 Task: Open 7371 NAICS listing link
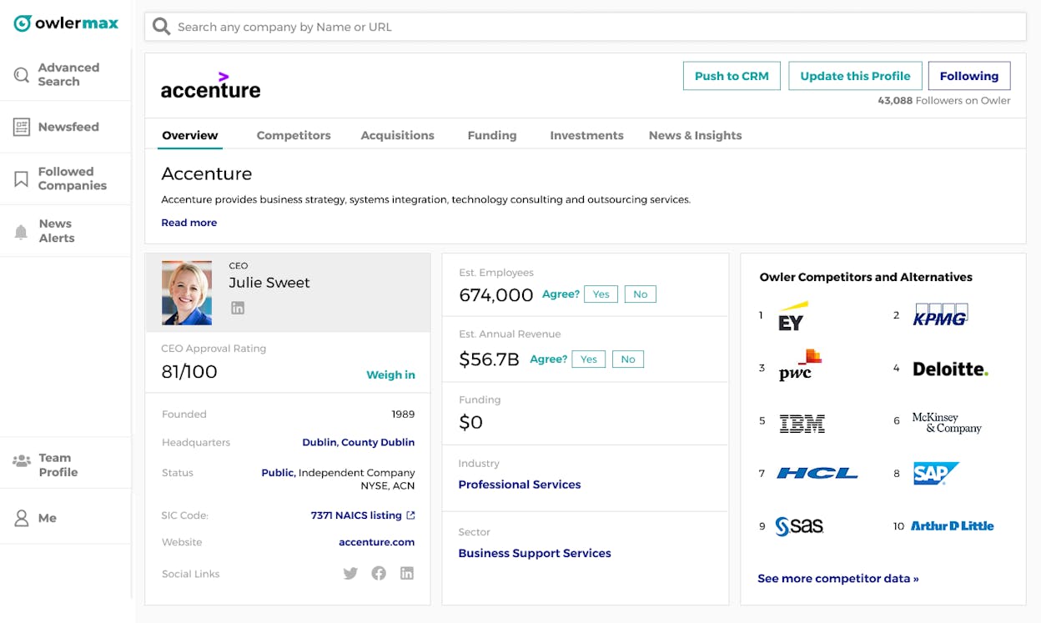pyautogui.click(x=363, y=515)
